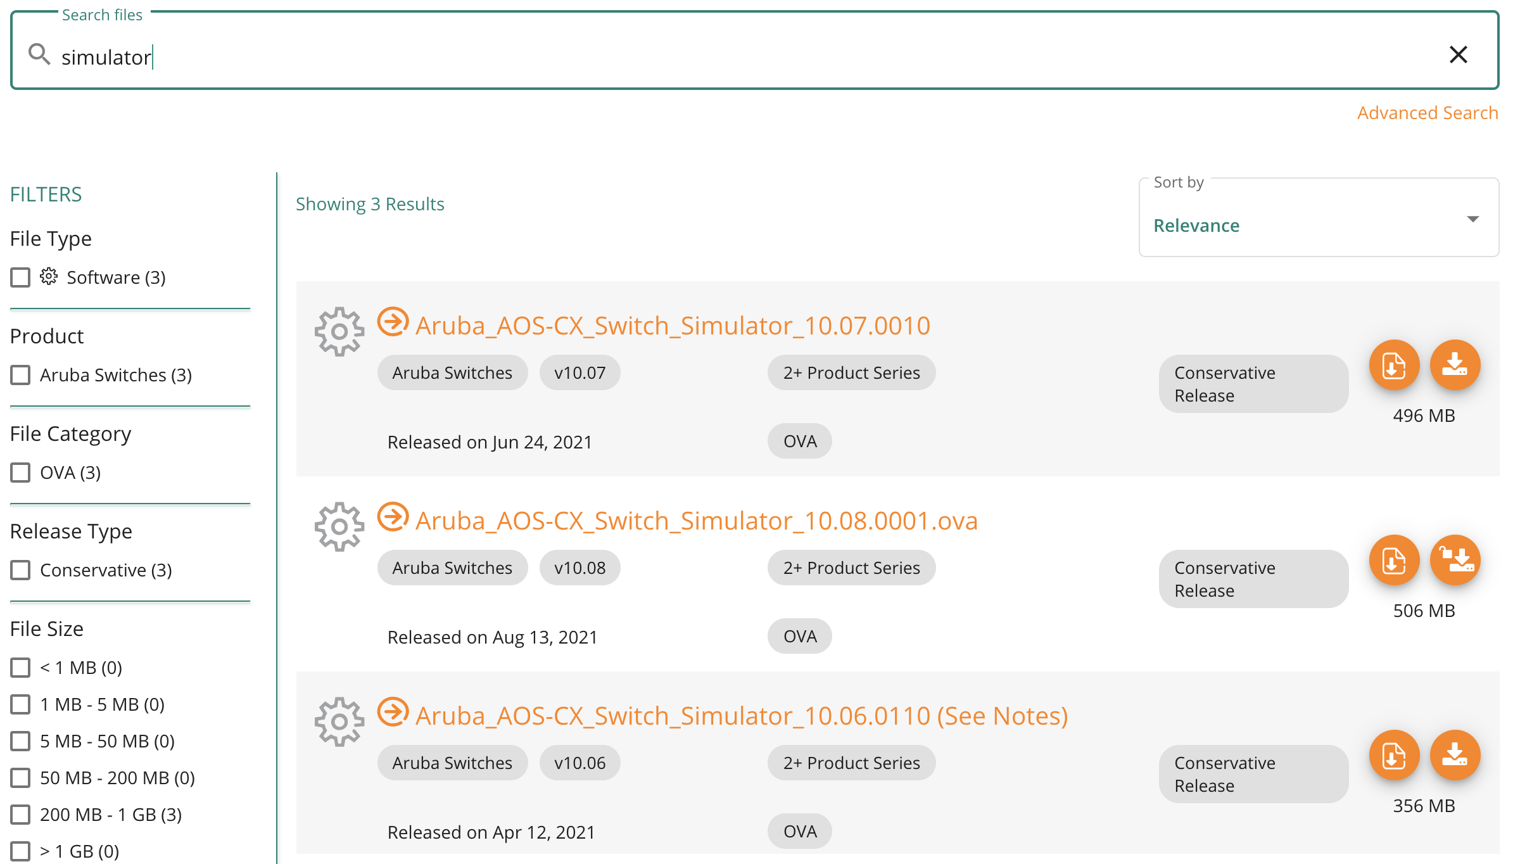Clear the search using the X icon
1520x864 pixels.
click(1459, 55)
